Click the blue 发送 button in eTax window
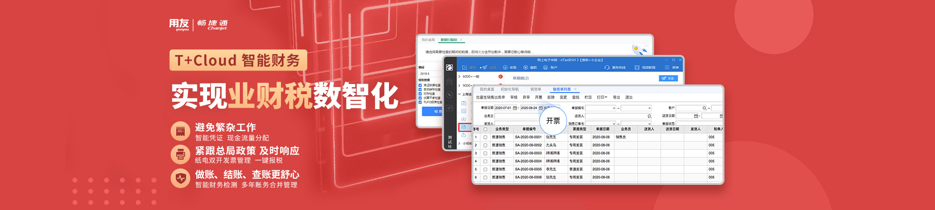 tap(669, 78)
